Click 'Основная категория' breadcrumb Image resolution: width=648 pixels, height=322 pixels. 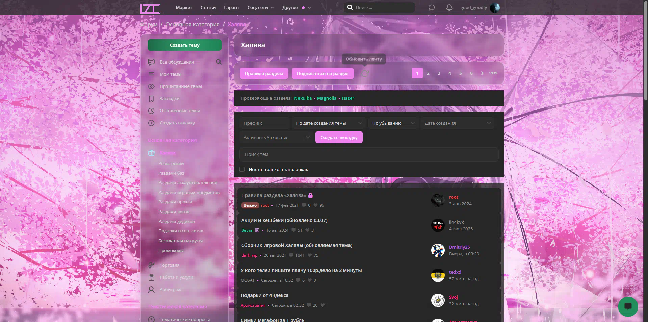click(x=192, y=24)
